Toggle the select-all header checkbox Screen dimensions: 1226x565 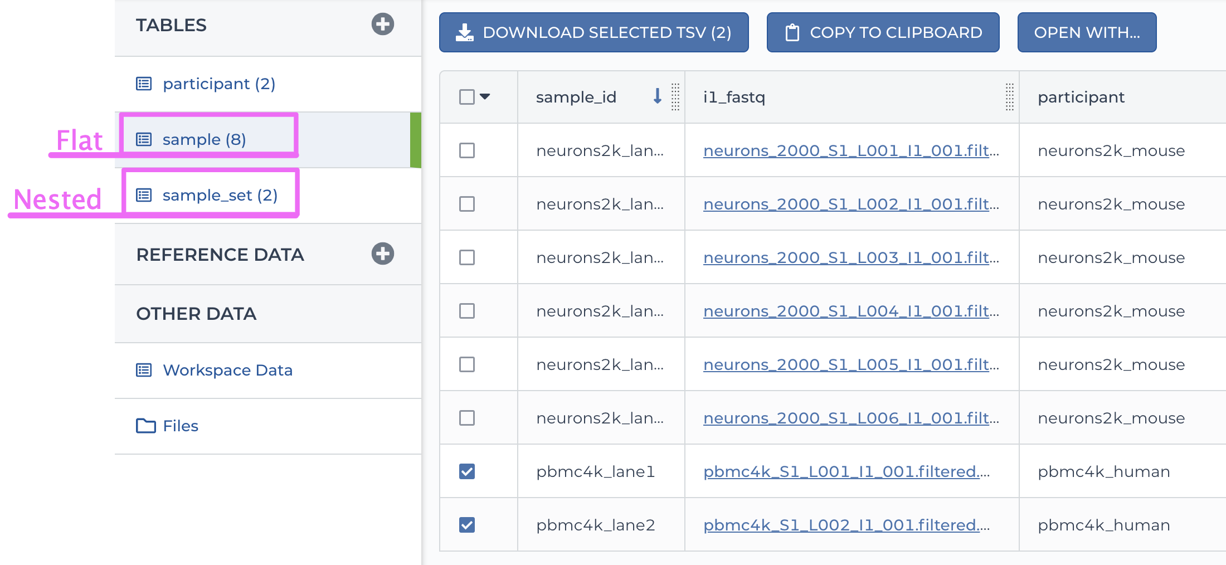click(467, 97)
